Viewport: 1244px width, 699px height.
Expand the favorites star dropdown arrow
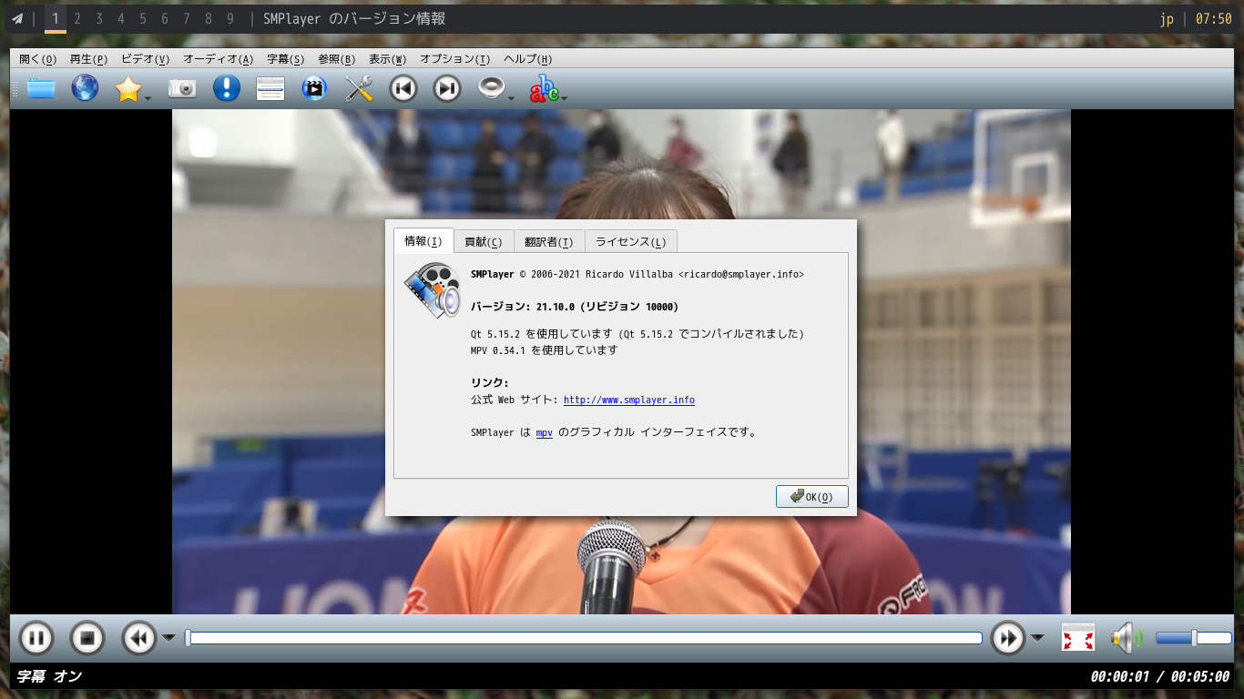click(x=148, y=98)
